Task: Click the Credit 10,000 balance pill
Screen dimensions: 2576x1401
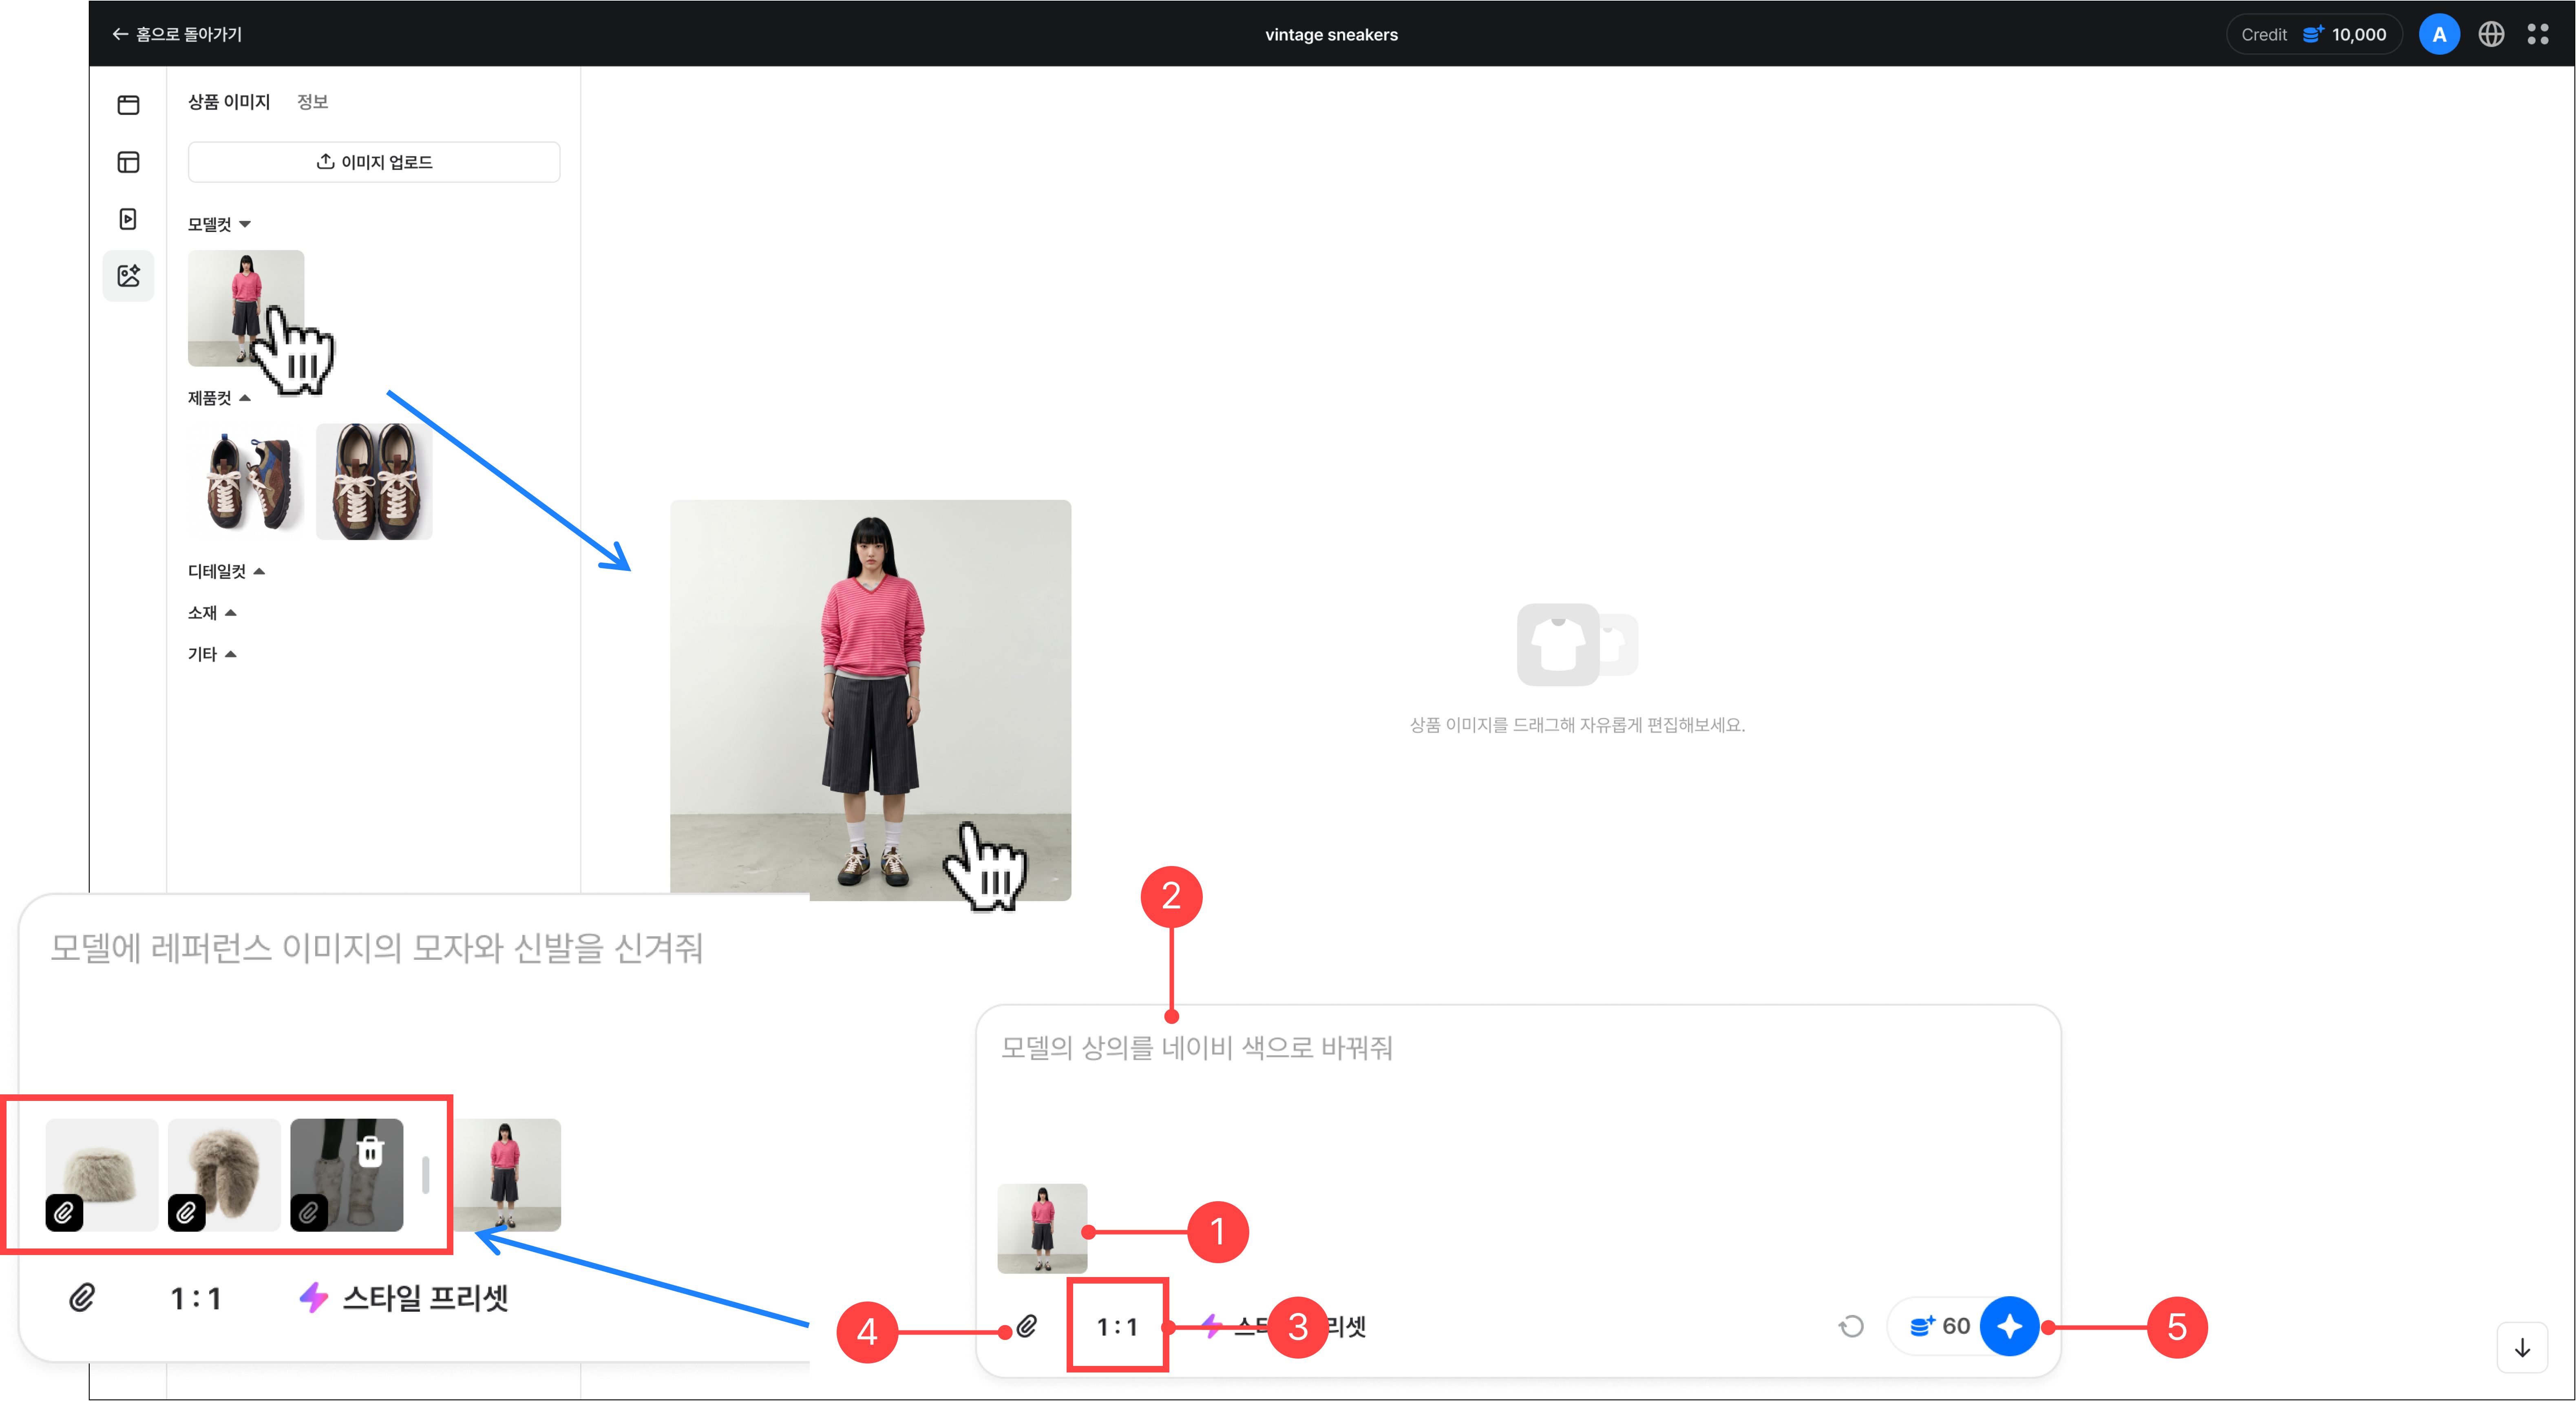Action: tap(2313, 34)
